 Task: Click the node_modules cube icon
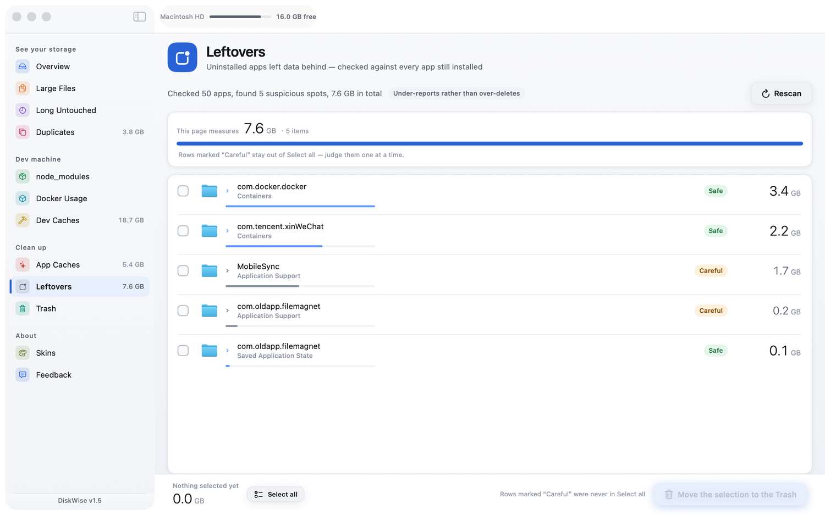pos(23,176)
